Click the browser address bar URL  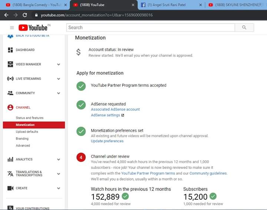[97, 15]
